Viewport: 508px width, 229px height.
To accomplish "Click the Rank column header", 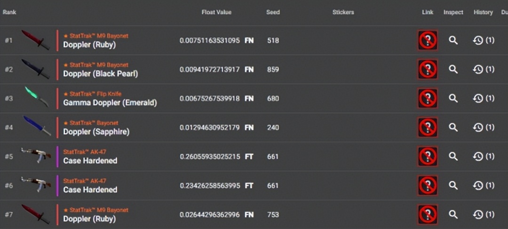I will click(9, 12).
